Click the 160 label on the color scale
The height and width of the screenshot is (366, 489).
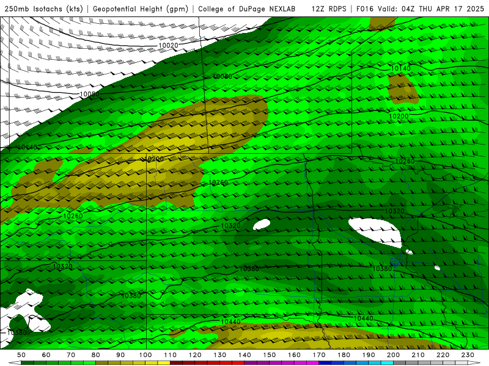coord(294,355)
